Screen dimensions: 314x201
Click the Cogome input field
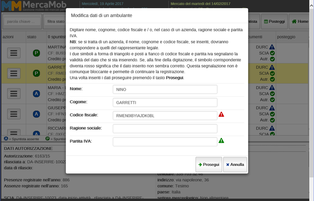coord(165,102)
